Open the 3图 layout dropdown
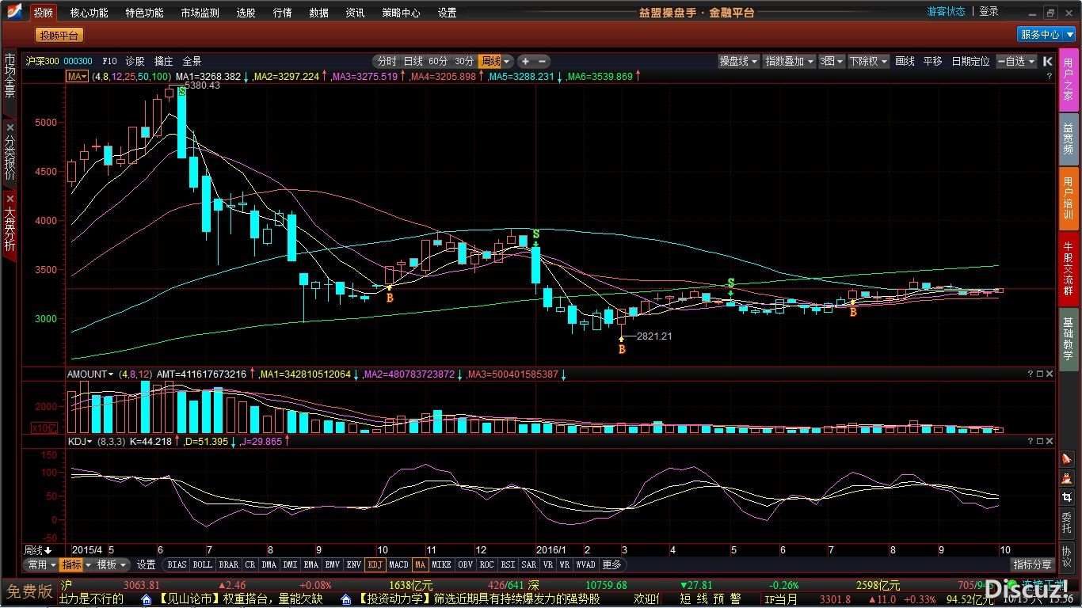Image resolution: width=1082 pixels, height=608 pixels. tap(831, 61)
